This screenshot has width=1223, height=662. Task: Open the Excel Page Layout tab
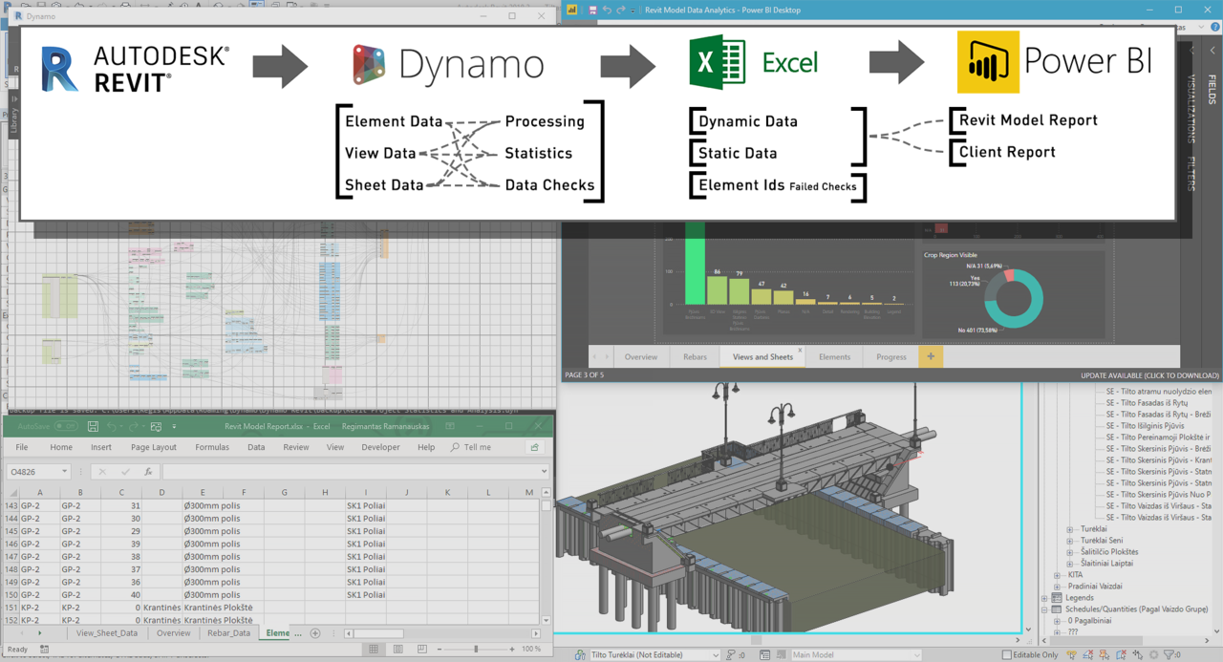click(154, 447)
